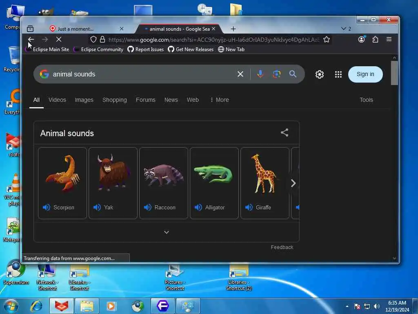The width and height of the screenshot is (418, 314).
Task: Open Eclipse Community bookmark
Action: pos(98,49)
